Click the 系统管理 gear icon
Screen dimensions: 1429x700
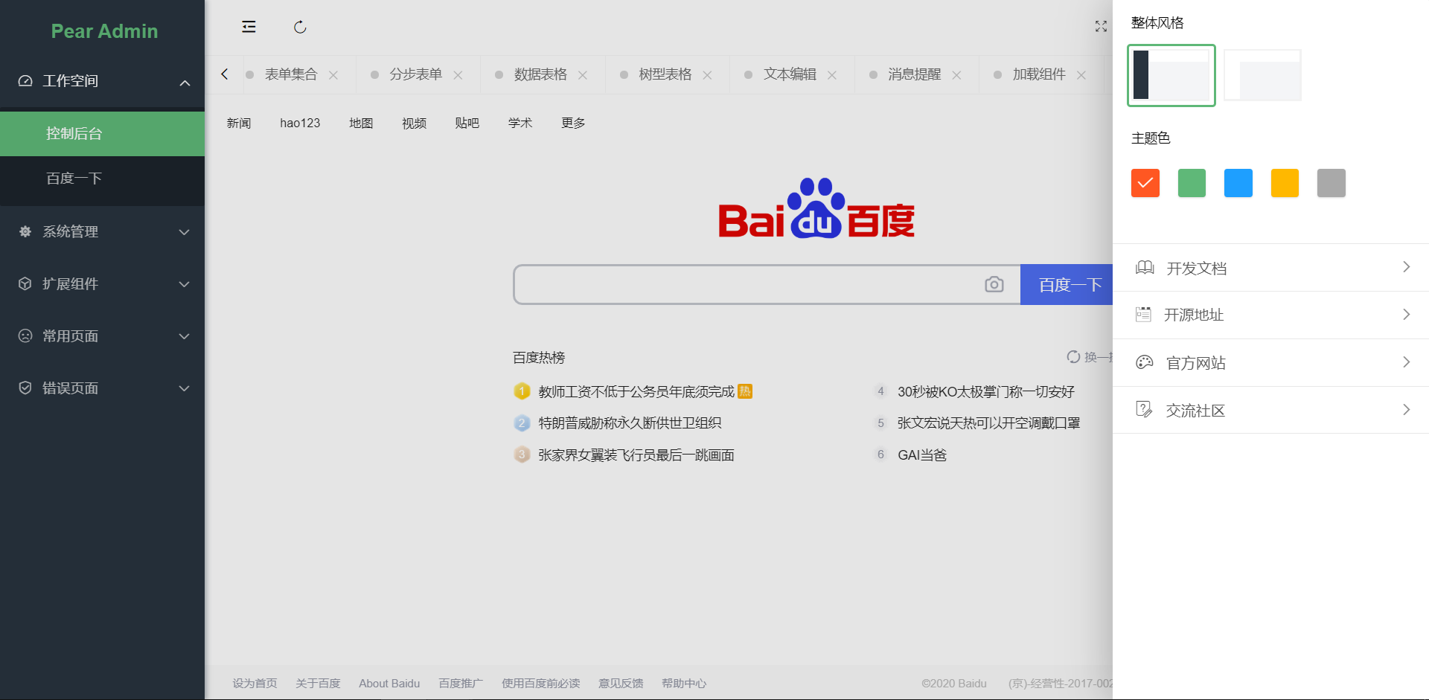[x=25, y=231]
